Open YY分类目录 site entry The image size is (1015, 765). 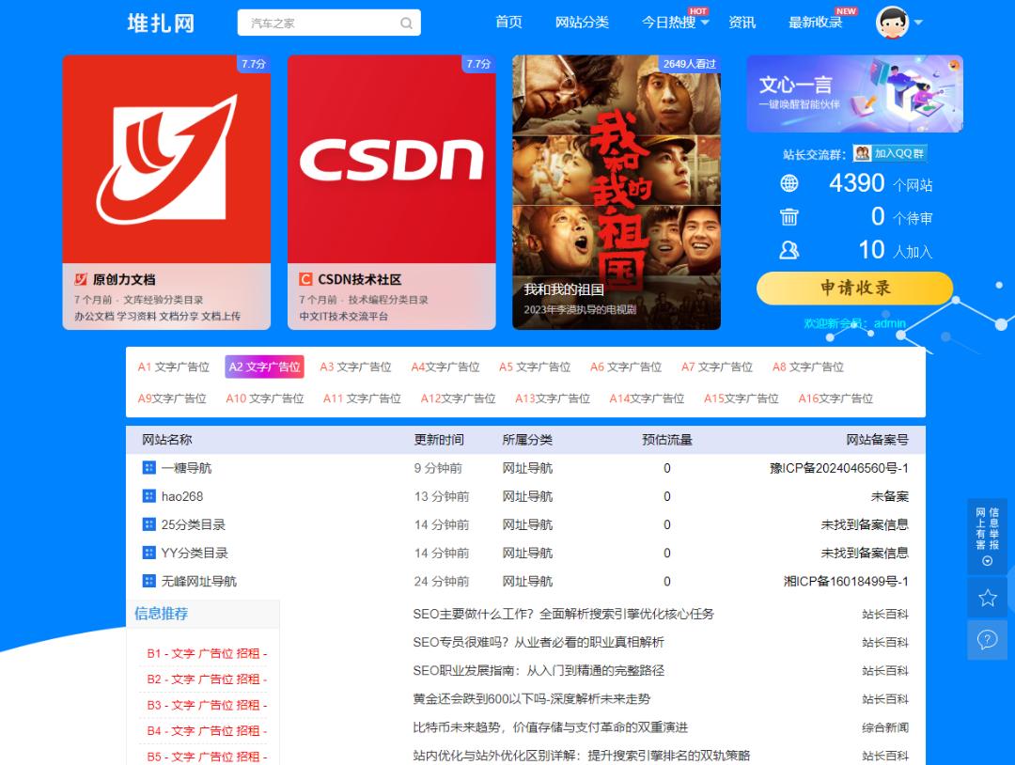pyautogui.click(x=195, y=554)
